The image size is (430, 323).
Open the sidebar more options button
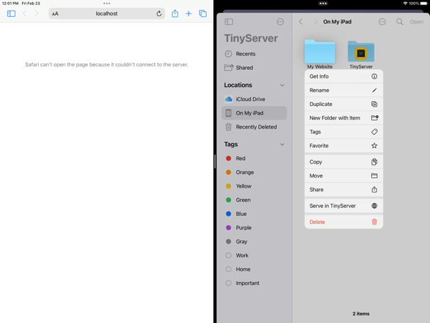[280, 21]
